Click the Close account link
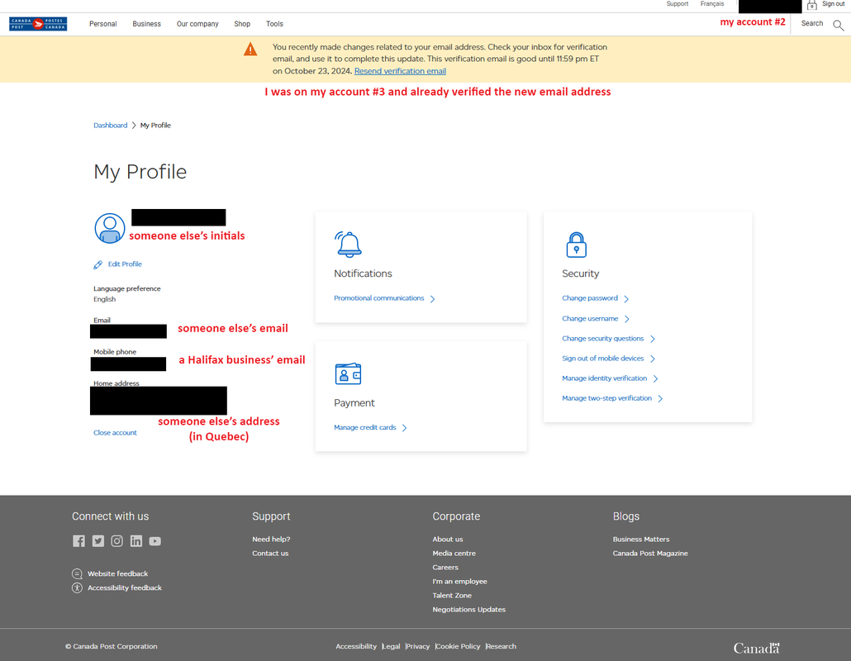The height and width of the screenshot is (661, 851). [115, 433]
